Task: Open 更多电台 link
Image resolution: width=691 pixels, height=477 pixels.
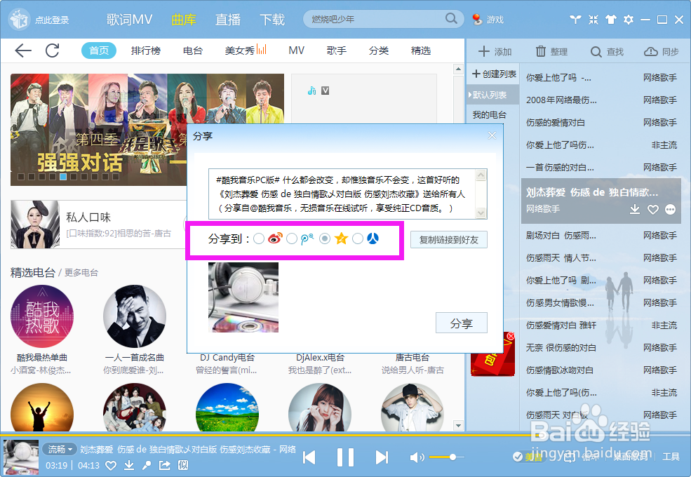Action: click(x=81, y=273)
